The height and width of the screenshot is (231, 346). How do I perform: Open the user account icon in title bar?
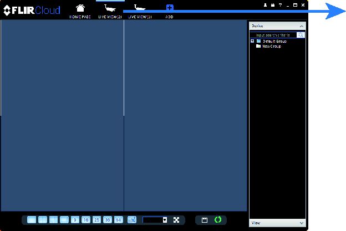pos(265,5)
